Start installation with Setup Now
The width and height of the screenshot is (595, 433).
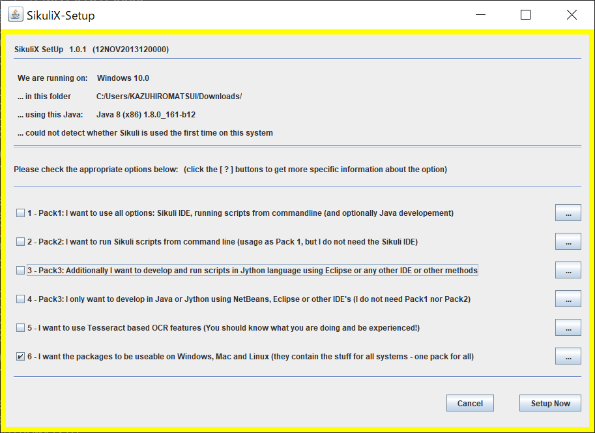click(x=550, y=403)
